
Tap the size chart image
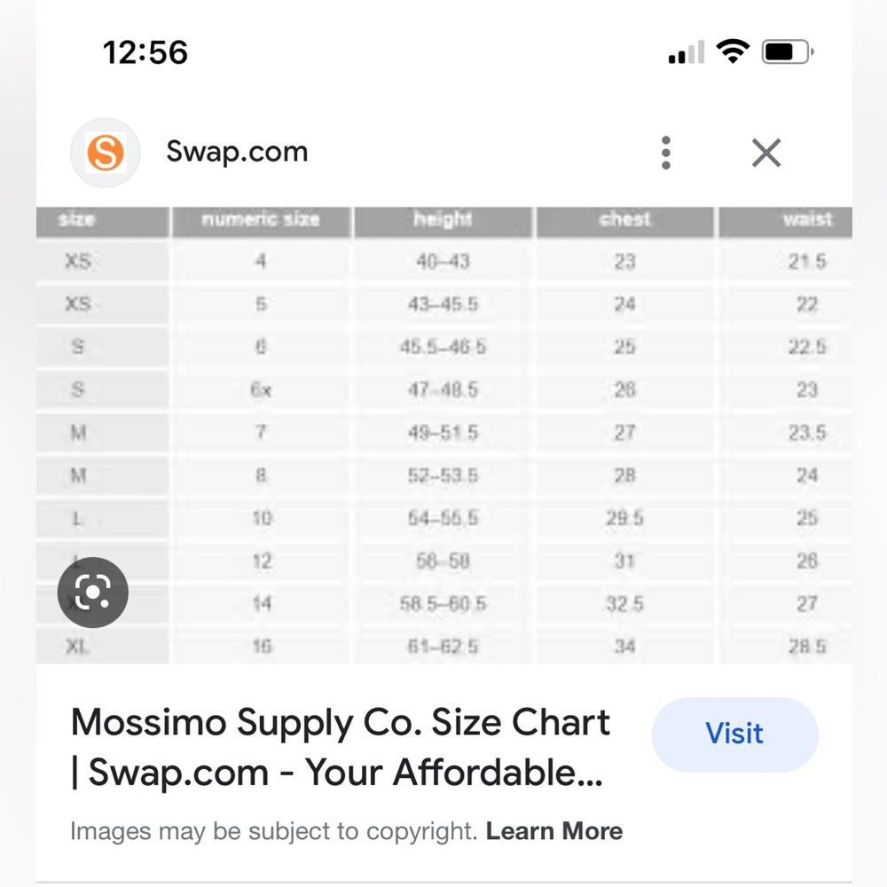(444, 435)
